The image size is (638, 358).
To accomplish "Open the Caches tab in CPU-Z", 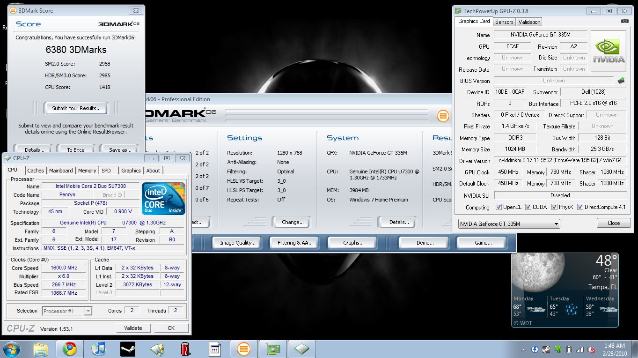I will tap(35, 171).
